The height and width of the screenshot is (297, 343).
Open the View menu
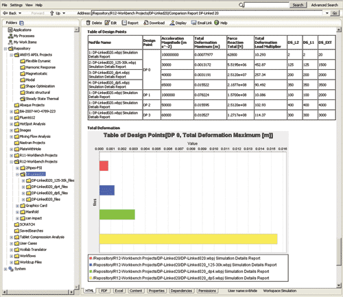click(x=29, y=5)
